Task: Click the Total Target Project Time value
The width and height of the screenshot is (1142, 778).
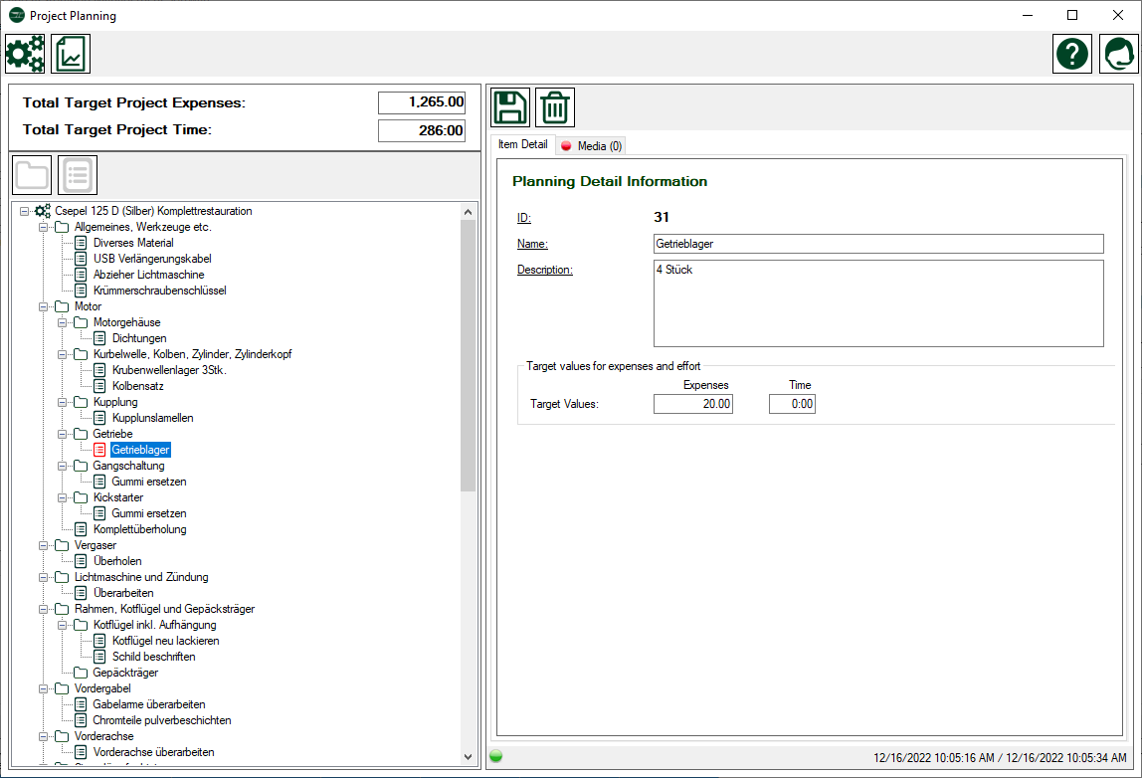Action: (x=421, y=130)
